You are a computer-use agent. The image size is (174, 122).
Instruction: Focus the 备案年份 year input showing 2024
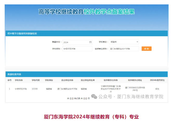(75, 42)
